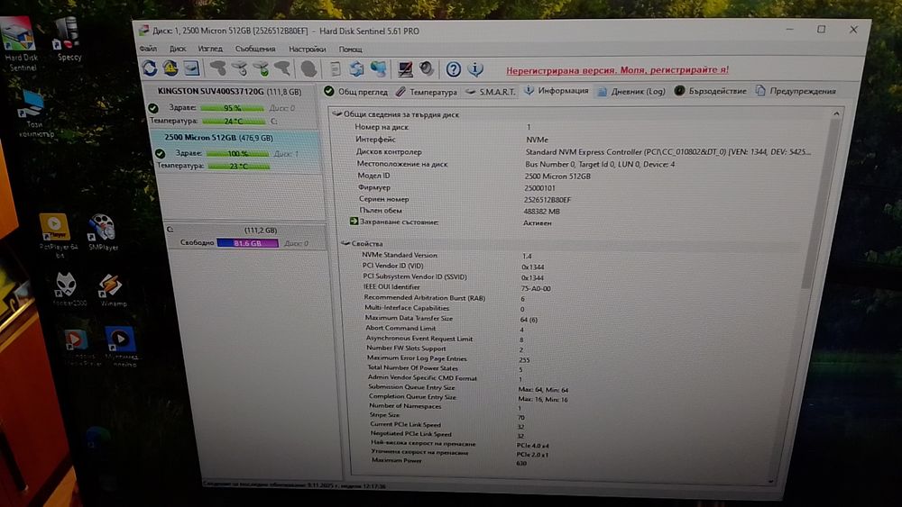This screenshot has width=902, height=507.
Task: Click the Maximum Data Transfer Size row
Action: pos(575,319)
